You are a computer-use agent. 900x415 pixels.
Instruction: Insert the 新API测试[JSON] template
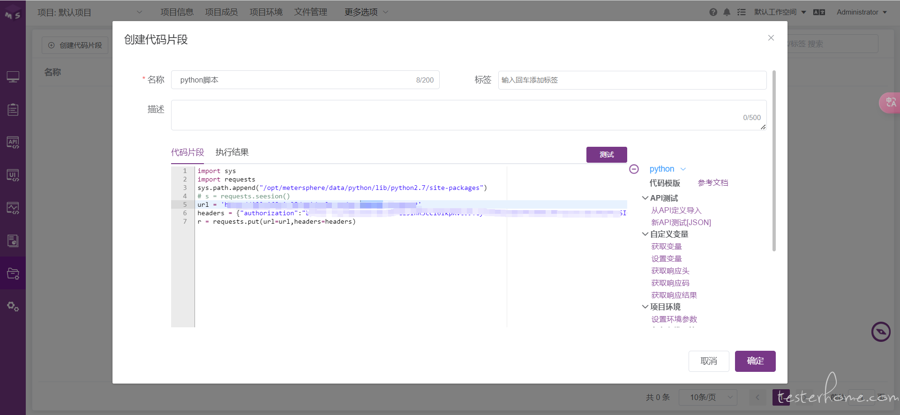pos(681,223)
